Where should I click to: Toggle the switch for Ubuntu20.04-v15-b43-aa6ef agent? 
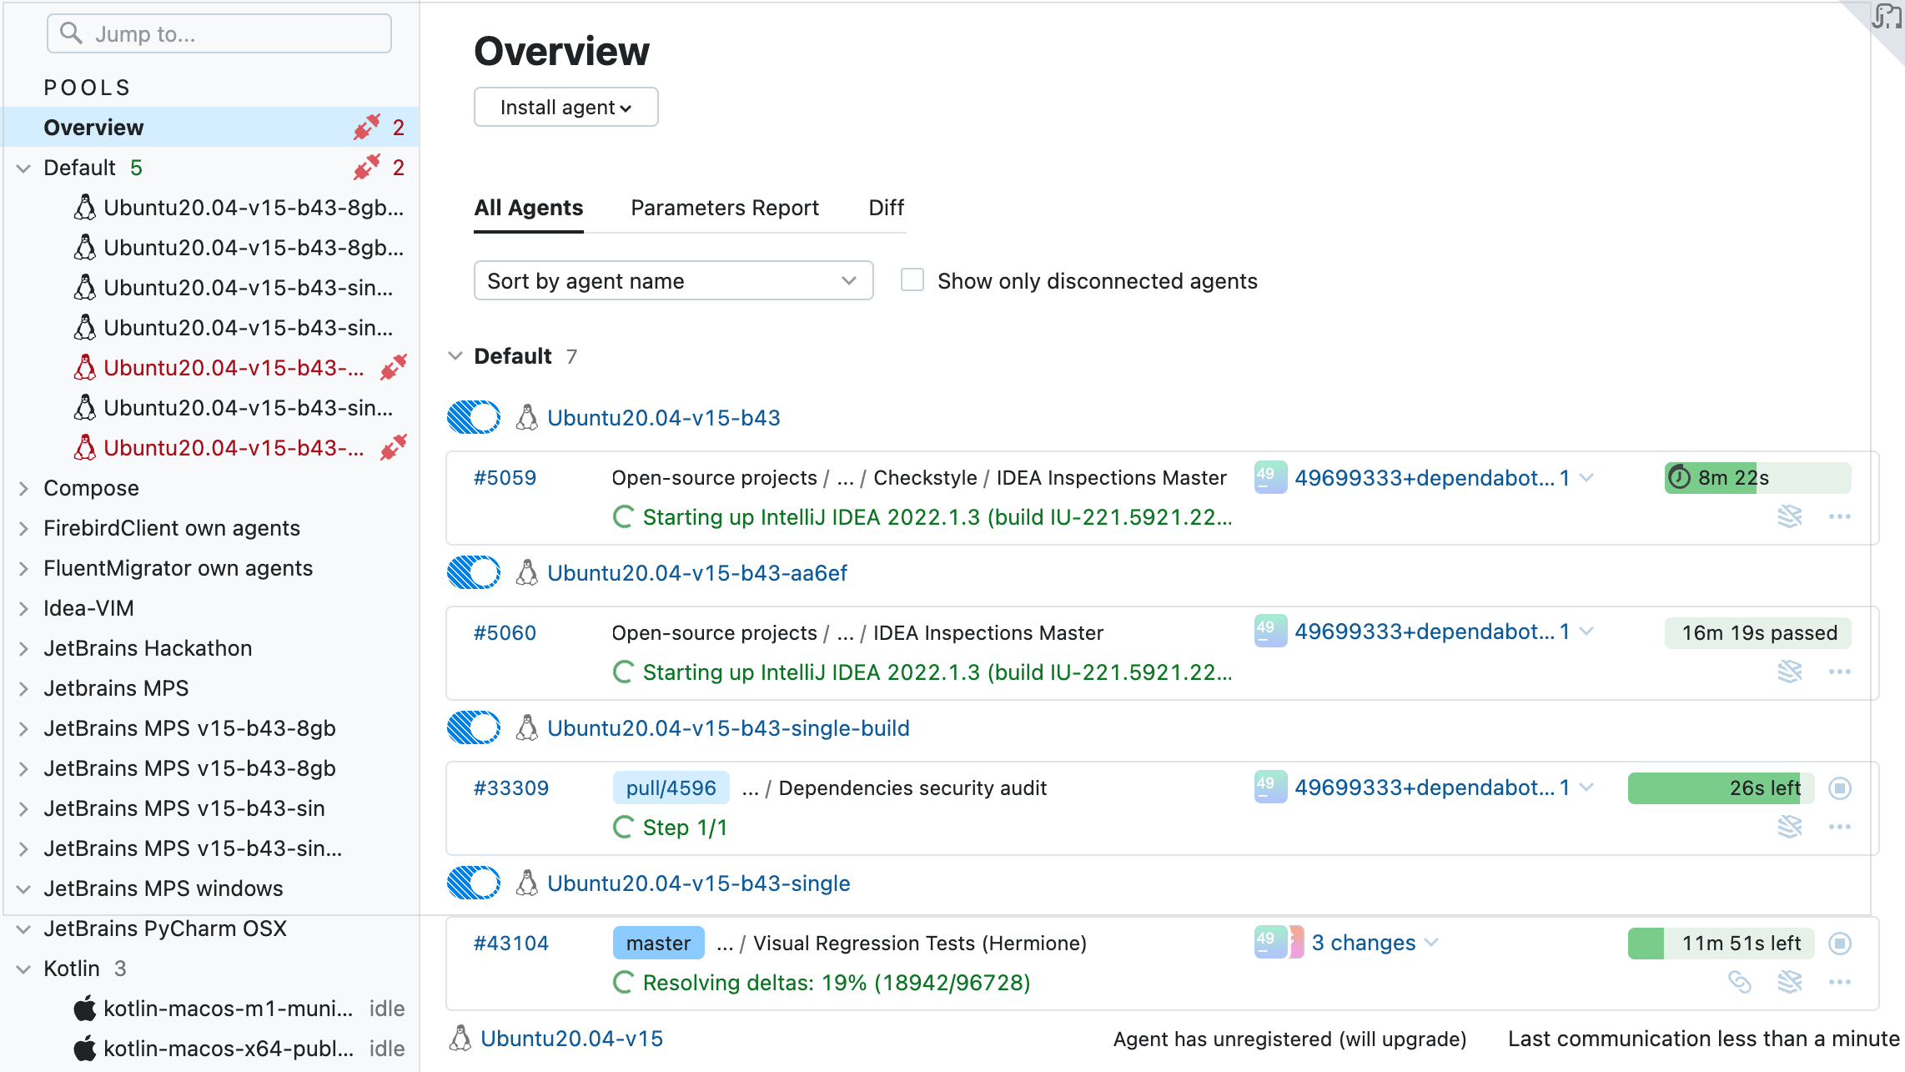(473, 572)
